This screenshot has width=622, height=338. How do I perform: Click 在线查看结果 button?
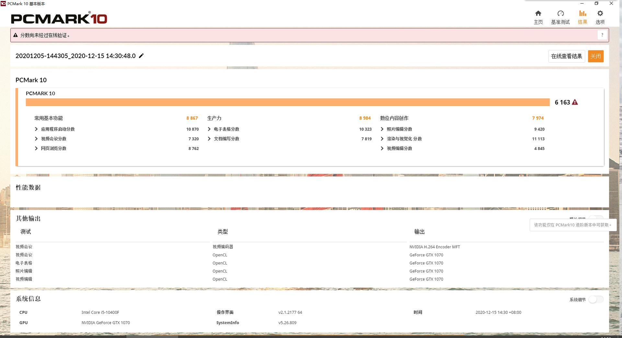[567, 56]
